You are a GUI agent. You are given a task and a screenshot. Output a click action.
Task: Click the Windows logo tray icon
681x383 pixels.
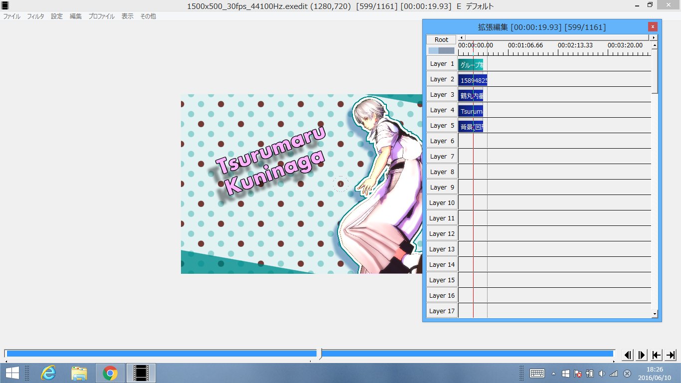click(566, 373)
